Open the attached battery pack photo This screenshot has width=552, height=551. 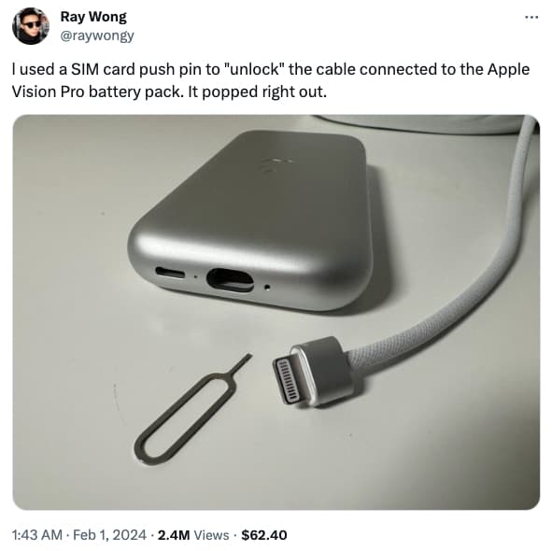[x=276, y=312]
